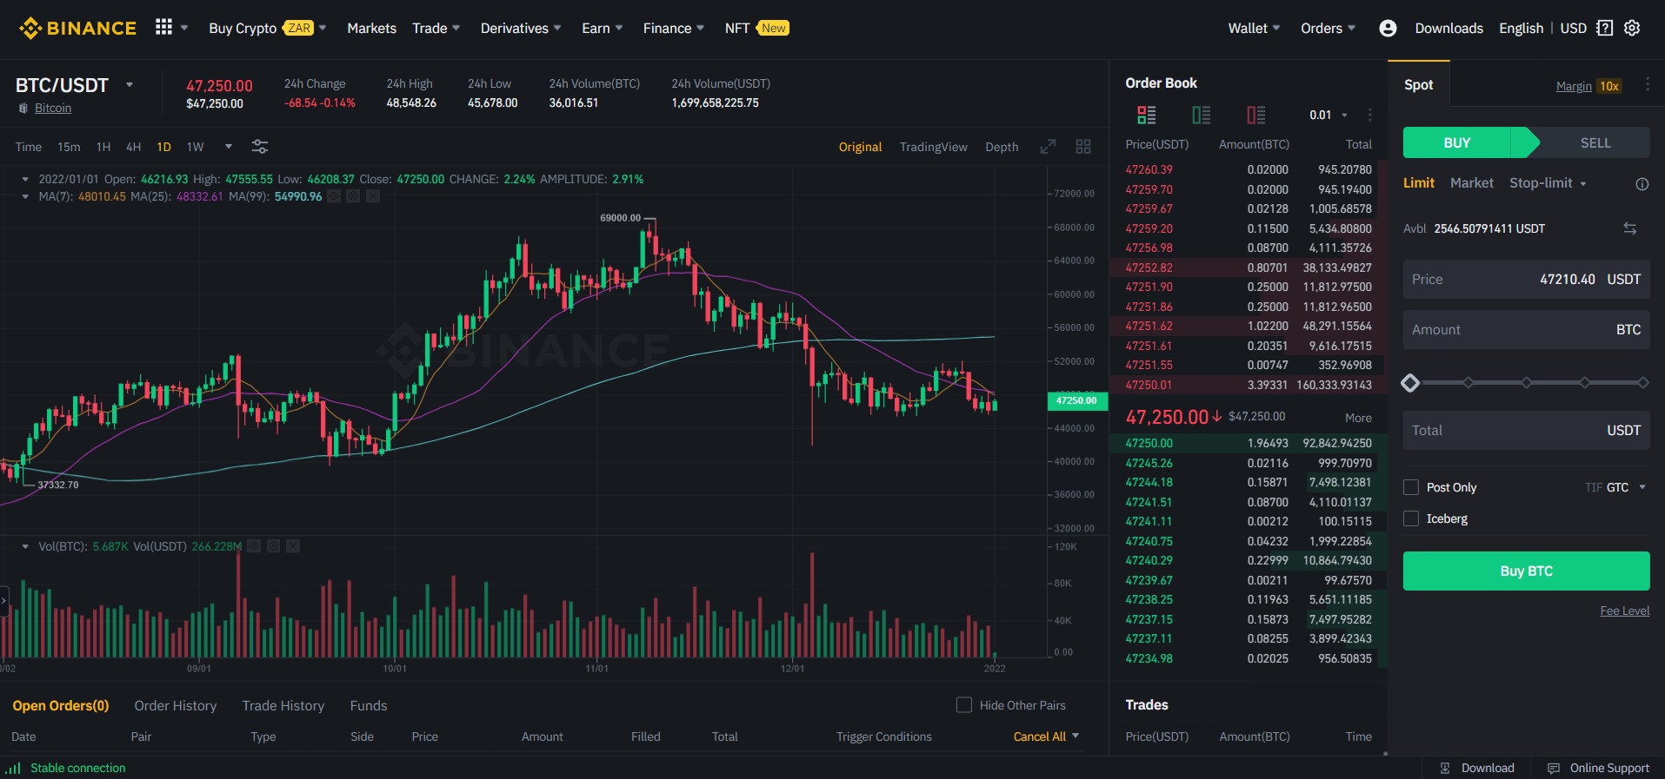
Task: Expand chart to full screen
Action: point(1048,147)
